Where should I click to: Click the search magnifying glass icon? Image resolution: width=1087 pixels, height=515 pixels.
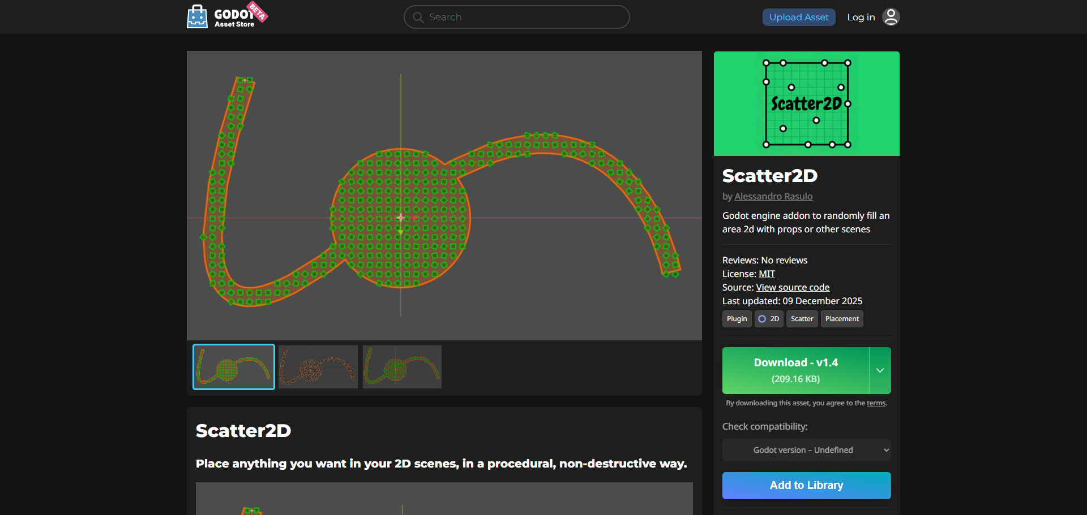[418, 17]
